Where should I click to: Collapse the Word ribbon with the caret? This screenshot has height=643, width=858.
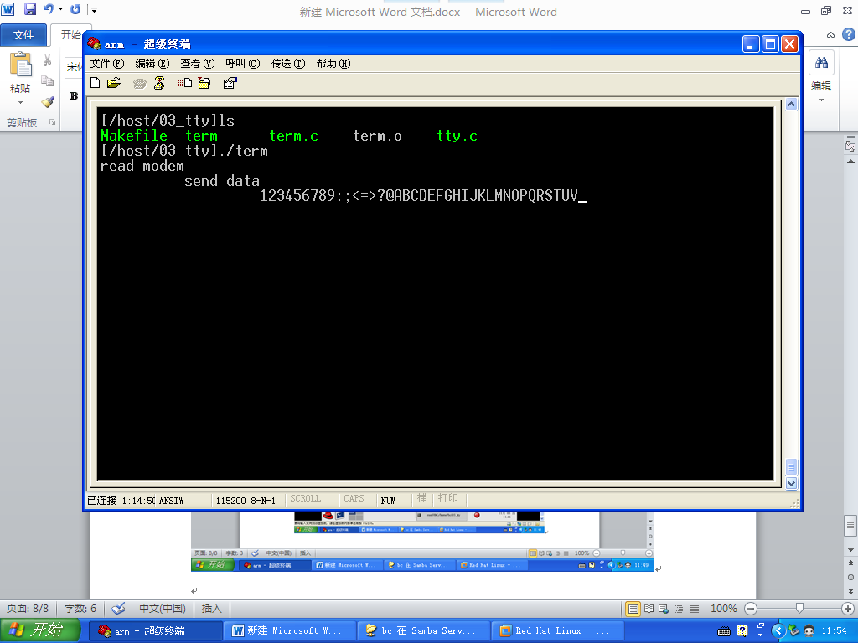(x=830, y=35)
